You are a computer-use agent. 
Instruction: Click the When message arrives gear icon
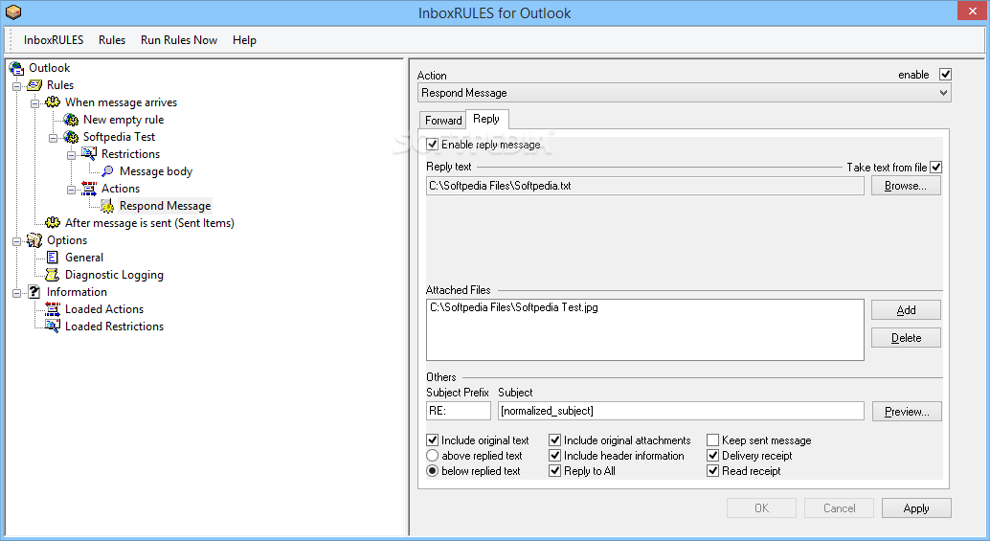[x=53, y=101]
